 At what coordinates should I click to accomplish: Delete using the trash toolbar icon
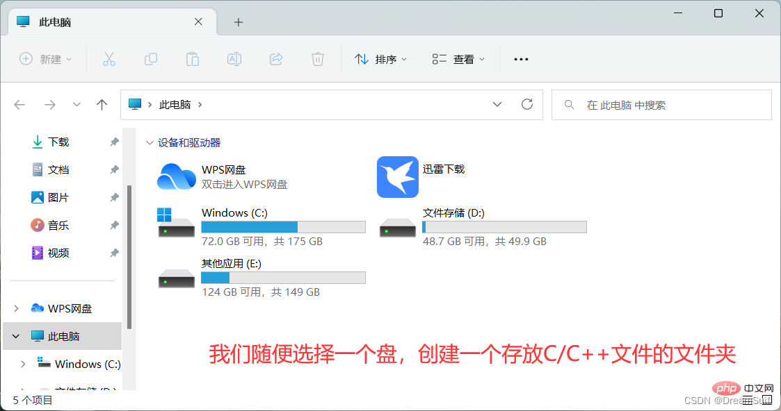[318, 59]
